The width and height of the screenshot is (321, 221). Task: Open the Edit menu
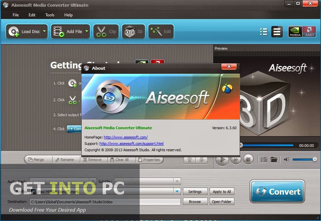click(x=32, y=15)
